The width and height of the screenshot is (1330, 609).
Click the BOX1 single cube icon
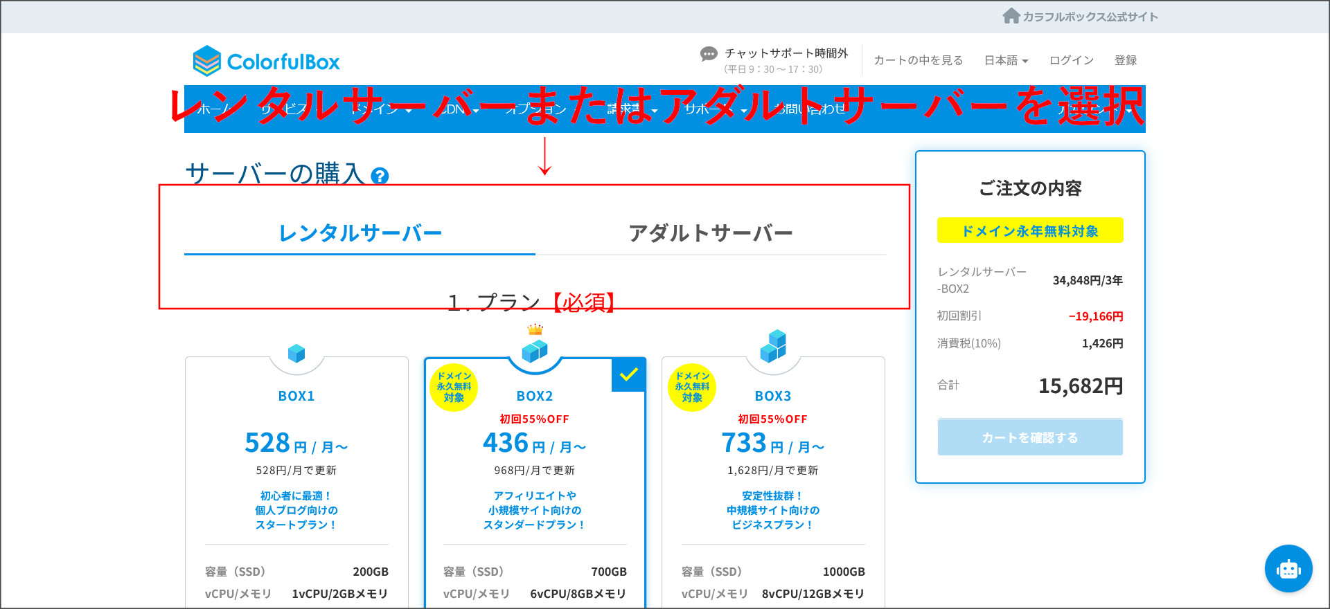pos(296,354)
